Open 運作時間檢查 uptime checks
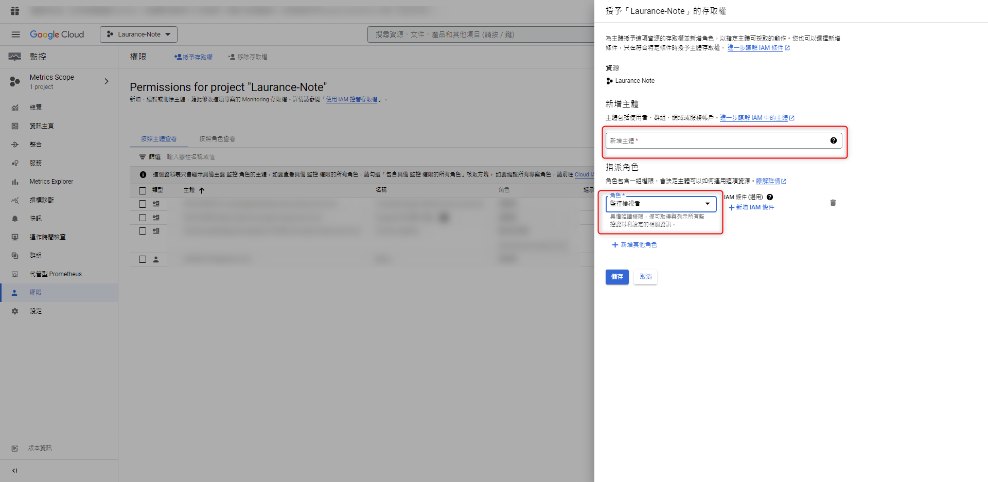Screen dimensions: 988x482 point(47,237)
